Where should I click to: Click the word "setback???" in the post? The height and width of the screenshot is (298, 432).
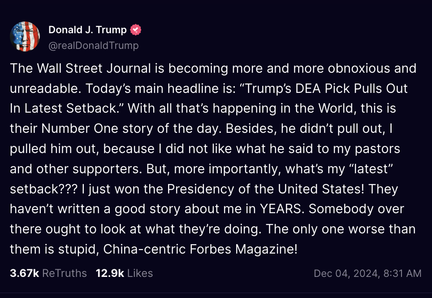pyautogui.click(x=44, y=189)
